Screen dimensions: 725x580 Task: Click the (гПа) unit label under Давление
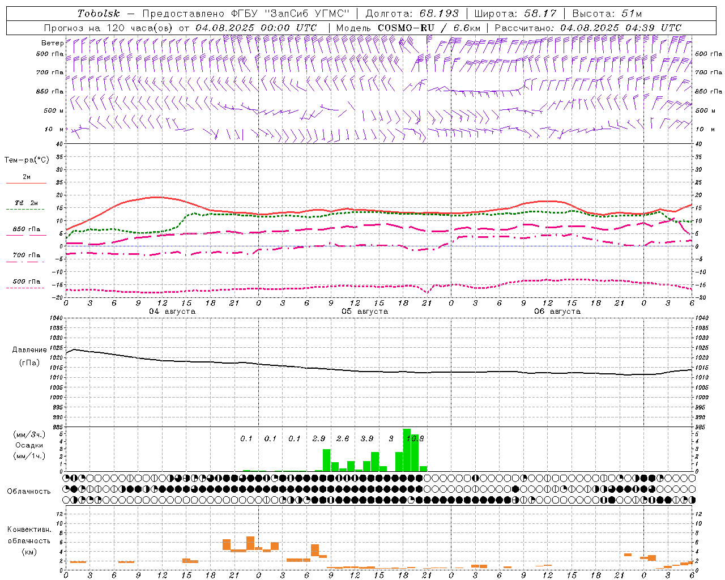pyautogui.click(x=29, y=362)
